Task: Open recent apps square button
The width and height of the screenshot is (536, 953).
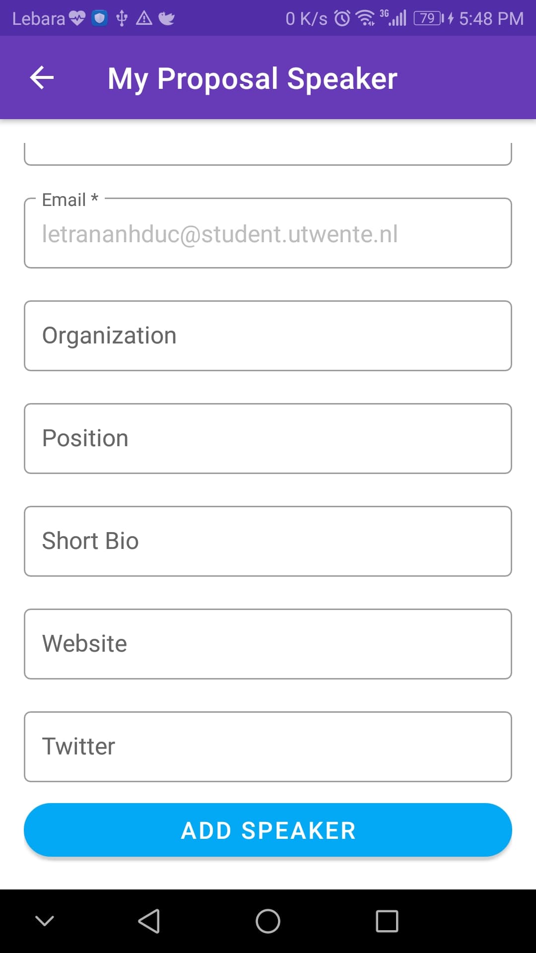Action: click(387, 921)
